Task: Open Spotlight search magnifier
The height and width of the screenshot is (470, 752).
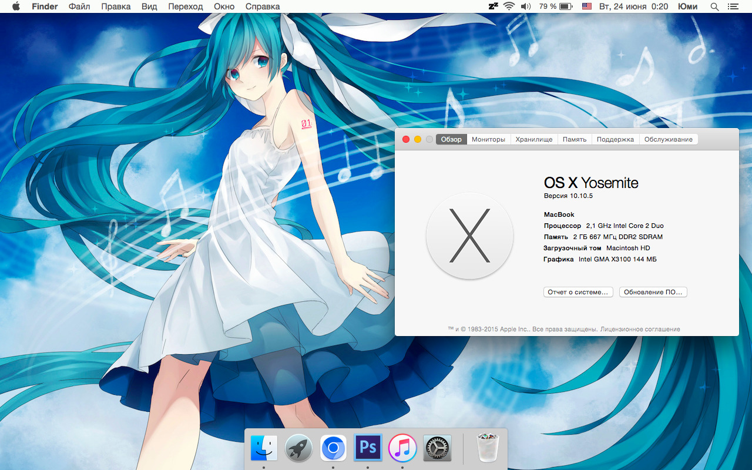Action: click(715, 6)
